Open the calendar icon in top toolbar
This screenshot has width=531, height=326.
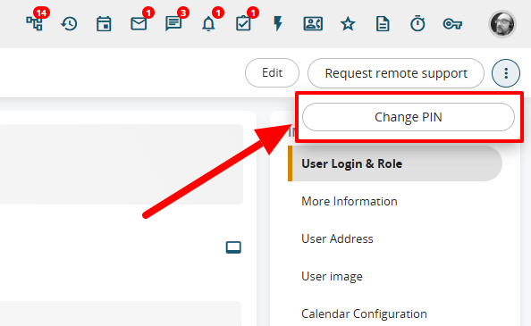(x=104, y=24)
